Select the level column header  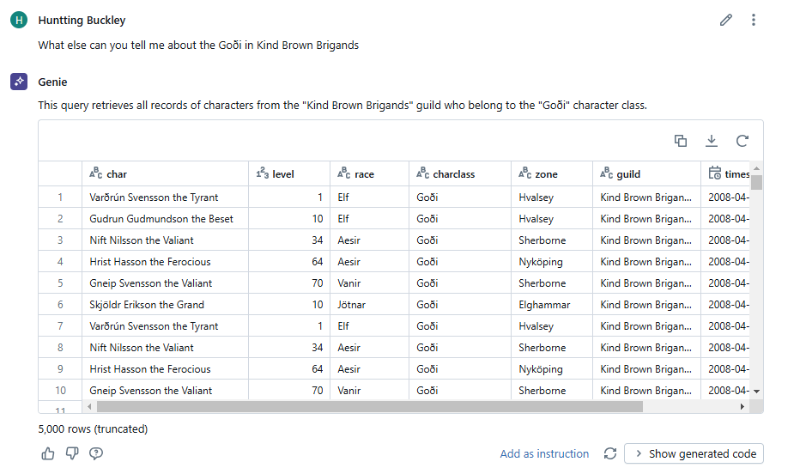pyautogui.click(x=282, y=174)
